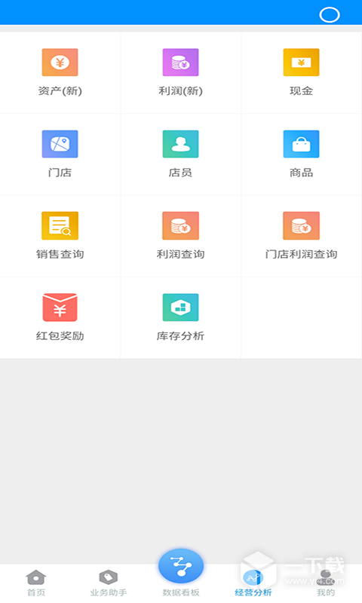This screenshot has height=603, width=362.
Task: Click the 利润查询 label
Action: click(x=180, y=254)
